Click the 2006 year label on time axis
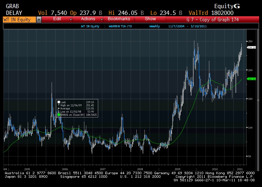The width and height of the screenshot is (262, 187). coord(65,169)
